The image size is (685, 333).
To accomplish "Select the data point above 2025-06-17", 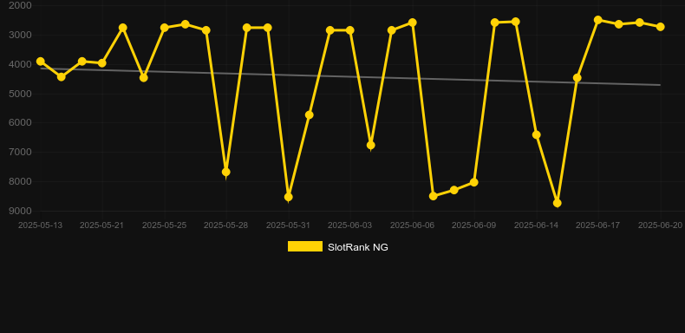I will [598, 20].
